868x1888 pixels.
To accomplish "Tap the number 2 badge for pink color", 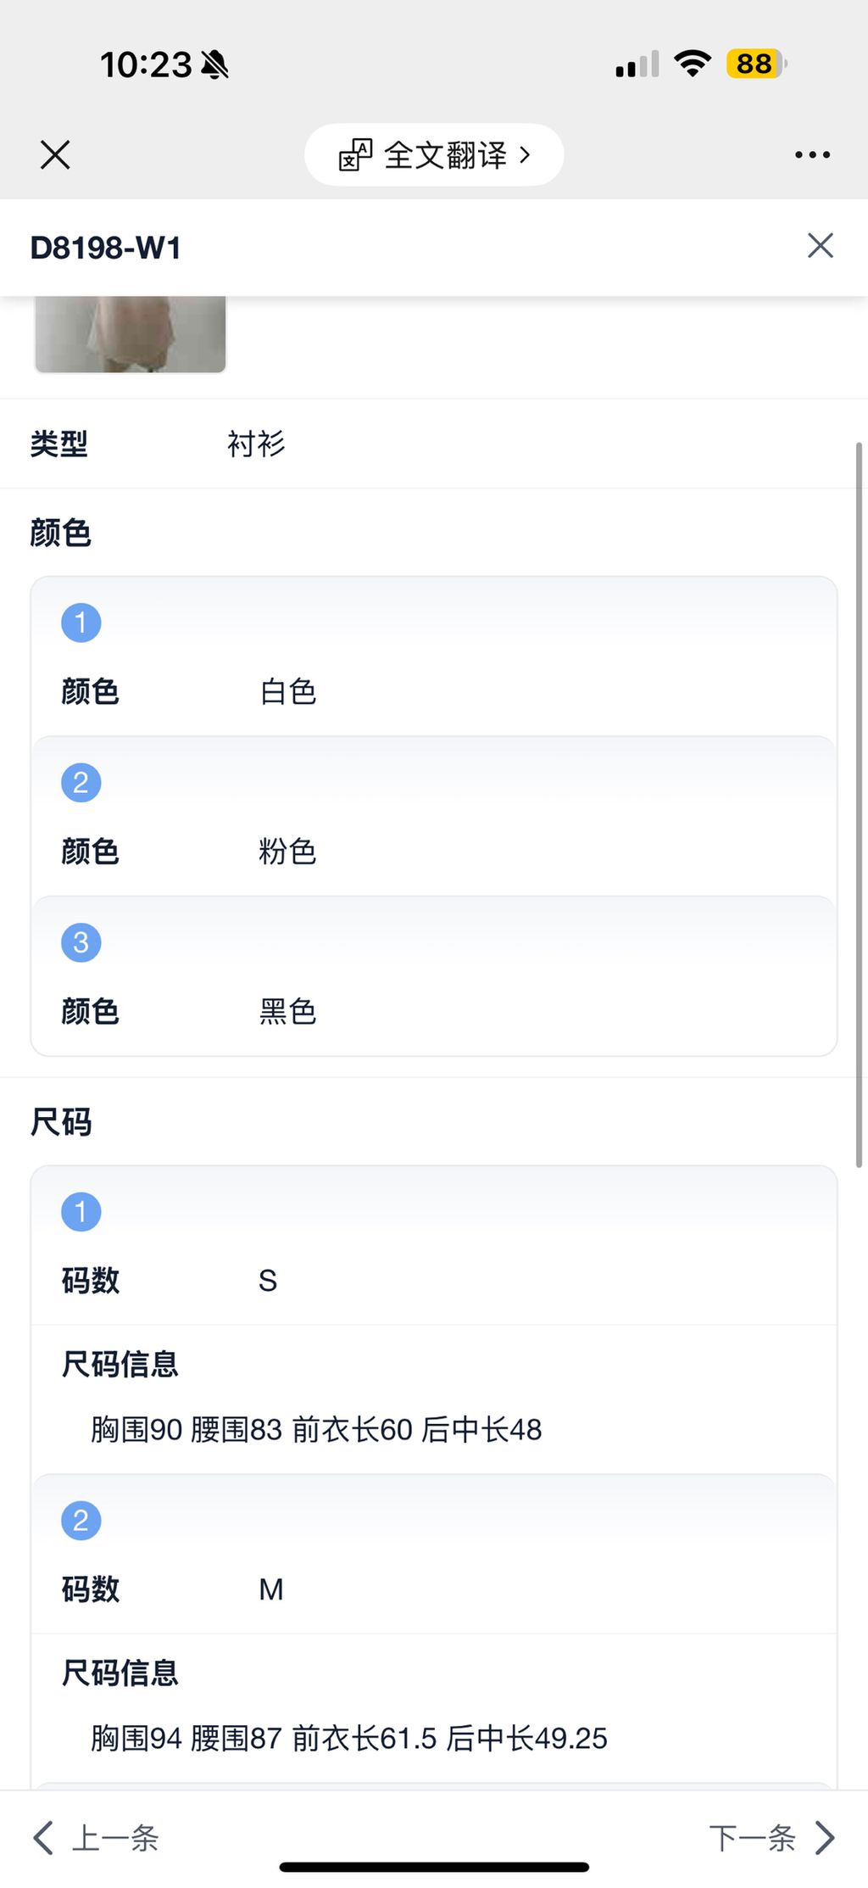I will click(81, 782).
